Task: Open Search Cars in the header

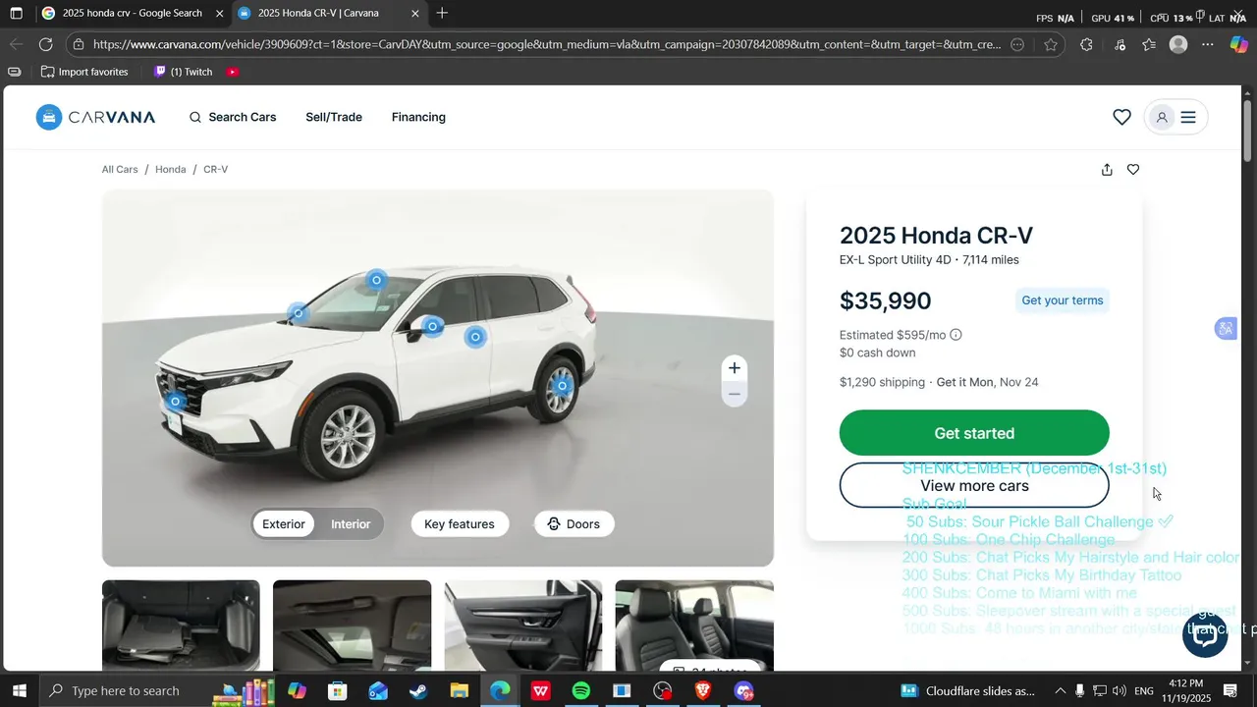Action: pos(233,117)
